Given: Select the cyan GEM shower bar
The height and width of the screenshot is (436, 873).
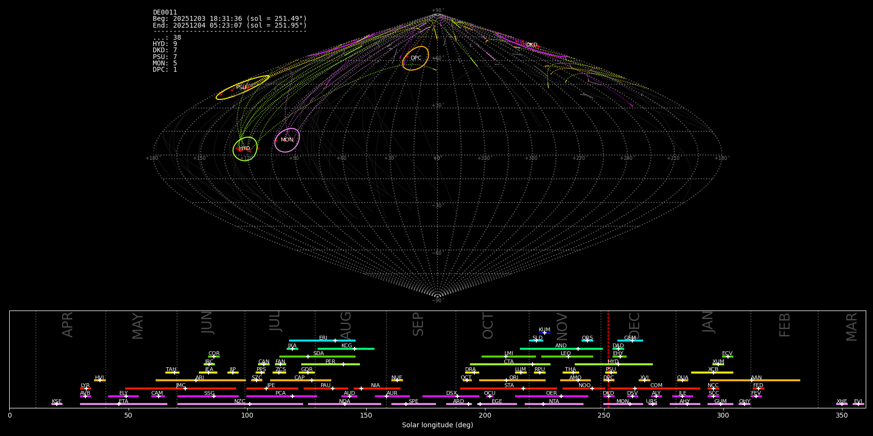Looking at the screenshot, I should click(x=630, y=341).
